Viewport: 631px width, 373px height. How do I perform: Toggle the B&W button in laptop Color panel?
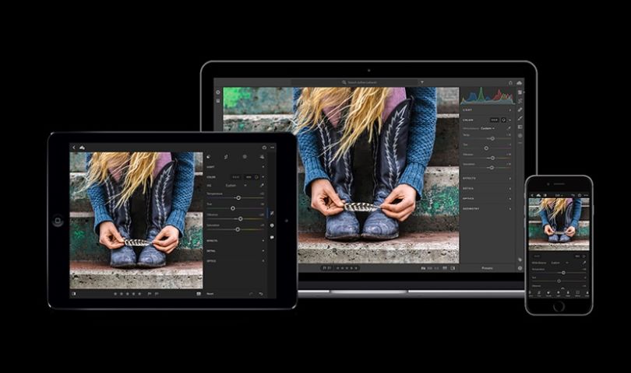(494, 119)
